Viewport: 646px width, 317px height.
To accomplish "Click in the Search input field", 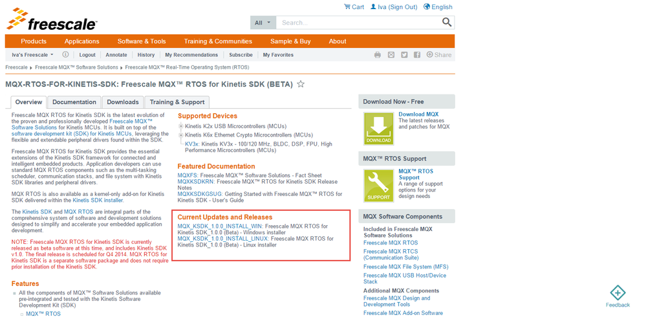I will tap(358, 23).
